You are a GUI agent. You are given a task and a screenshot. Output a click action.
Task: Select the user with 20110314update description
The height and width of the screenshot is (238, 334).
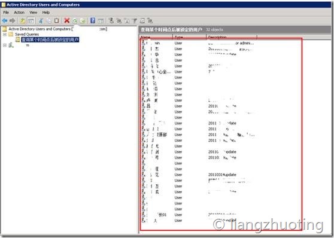coord(221,175)
